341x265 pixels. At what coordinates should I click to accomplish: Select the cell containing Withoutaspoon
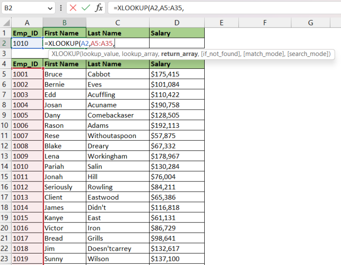pyautogui.click(x=118, y=136)
